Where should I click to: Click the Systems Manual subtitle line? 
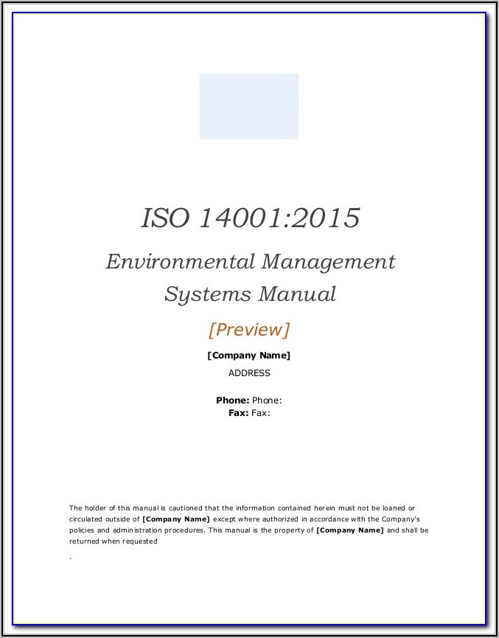pyautogui.click(x=250, y=294)
